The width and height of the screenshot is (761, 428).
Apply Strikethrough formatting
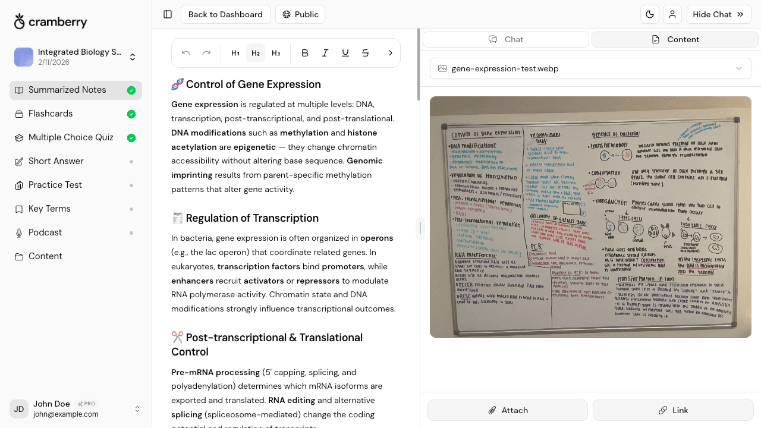coord(366,53)
